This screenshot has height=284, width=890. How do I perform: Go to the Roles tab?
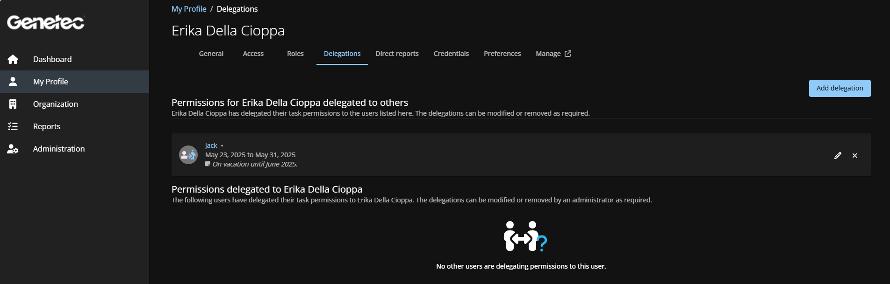tap(295, 54)
